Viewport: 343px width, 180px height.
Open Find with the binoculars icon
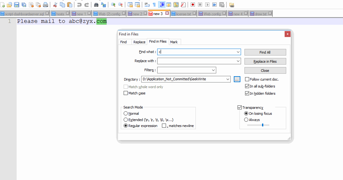coord(96,5)
